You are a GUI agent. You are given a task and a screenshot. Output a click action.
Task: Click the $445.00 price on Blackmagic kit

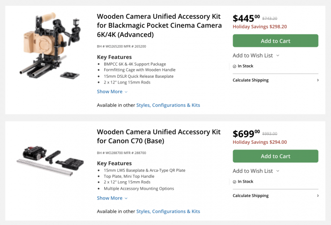coord(246,18)
